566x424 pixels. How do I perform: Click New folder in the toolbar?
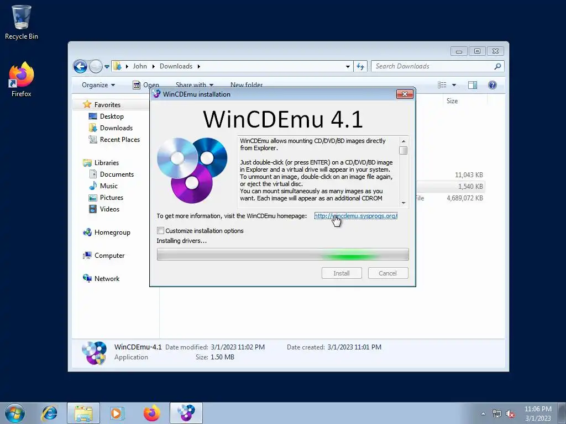click(247, 85)
